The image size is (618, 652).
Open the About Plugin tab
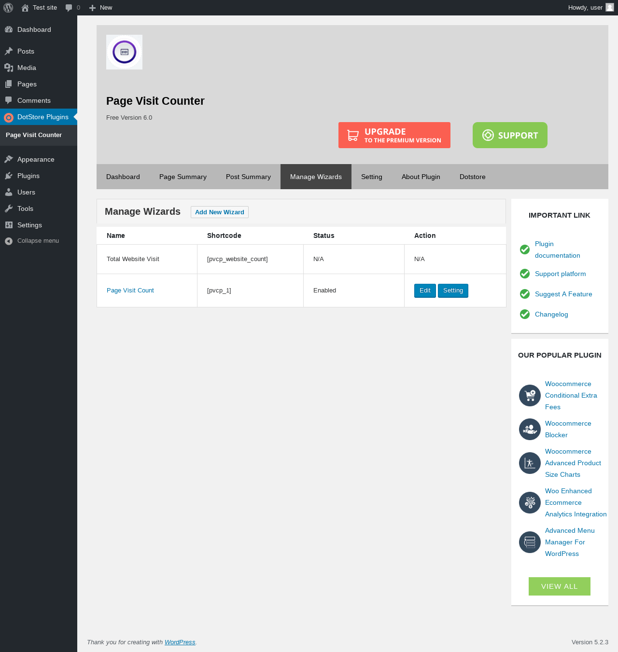tap(421, 177)
